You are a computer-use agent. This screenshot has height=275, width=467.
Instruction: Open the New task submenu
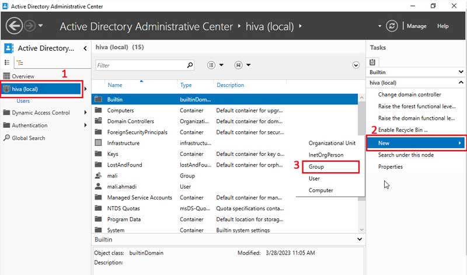point(416,143)
